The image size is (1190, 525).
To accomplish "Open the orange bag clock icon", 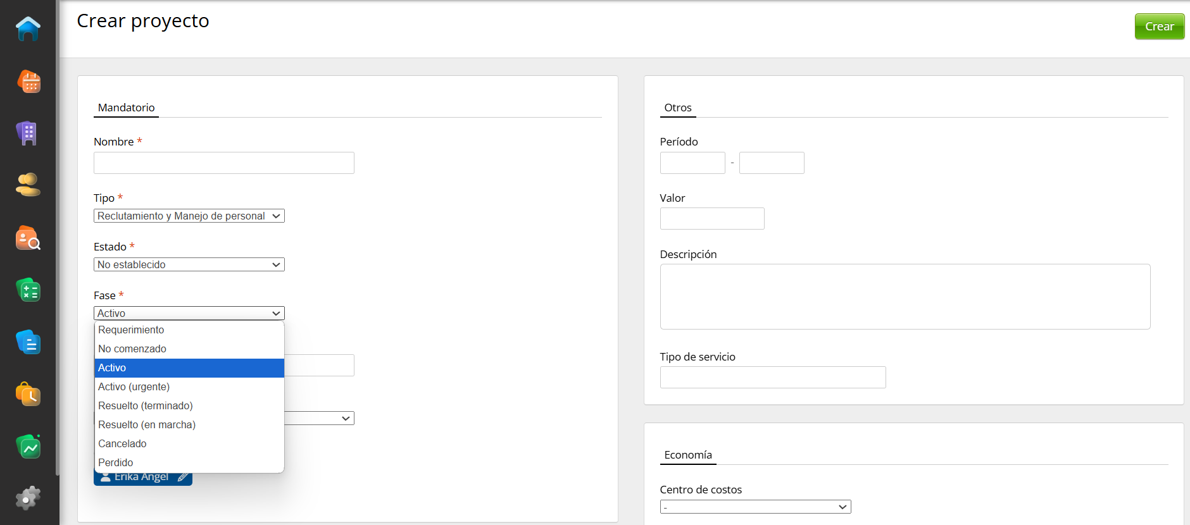I will coord(28,394).
